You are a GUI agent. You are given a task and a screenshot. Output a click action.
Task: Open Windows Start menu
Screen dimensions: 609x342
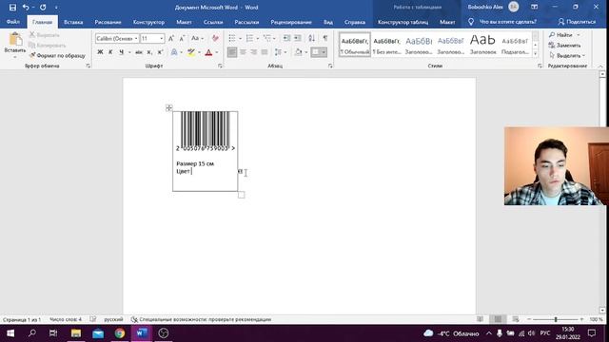click(10, 333)
